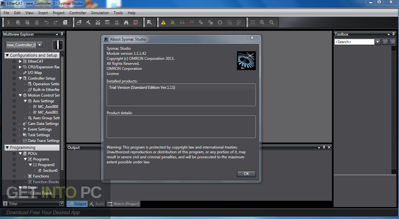Click the Zoom In magnifier icon

click(262, 22)
